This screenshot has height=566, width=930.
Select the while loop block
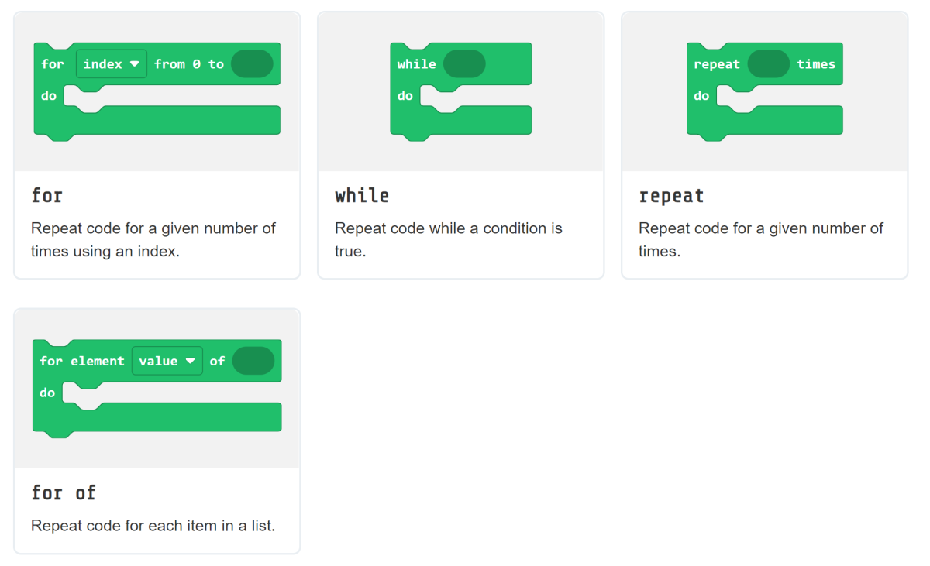[x=460, y=91]
